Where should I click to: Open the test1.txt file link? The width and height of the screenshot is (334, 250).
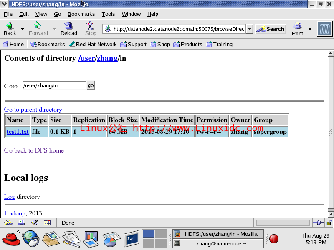pyautogui.click(x=18, y=132)
